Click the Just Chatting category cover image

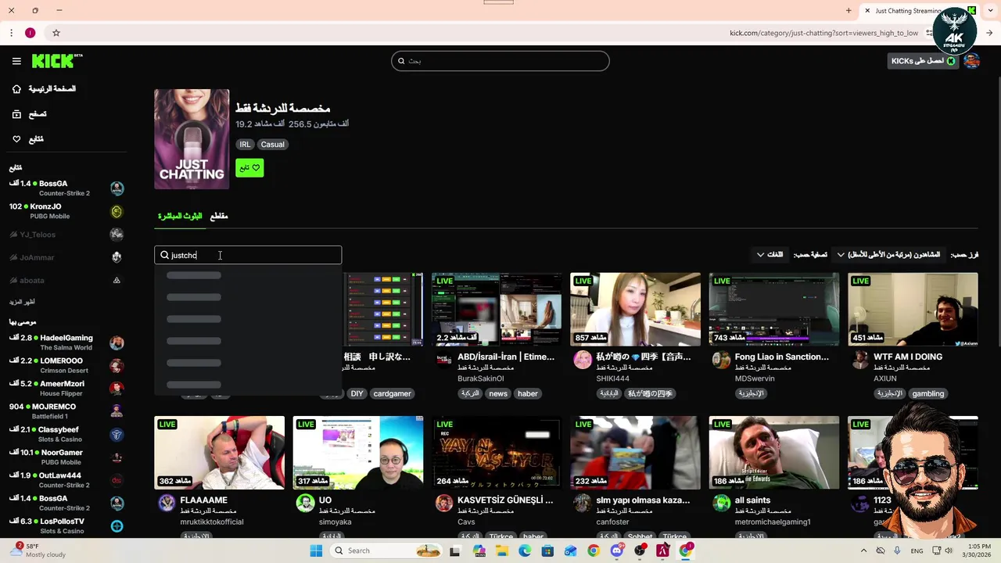pos(192,139)
